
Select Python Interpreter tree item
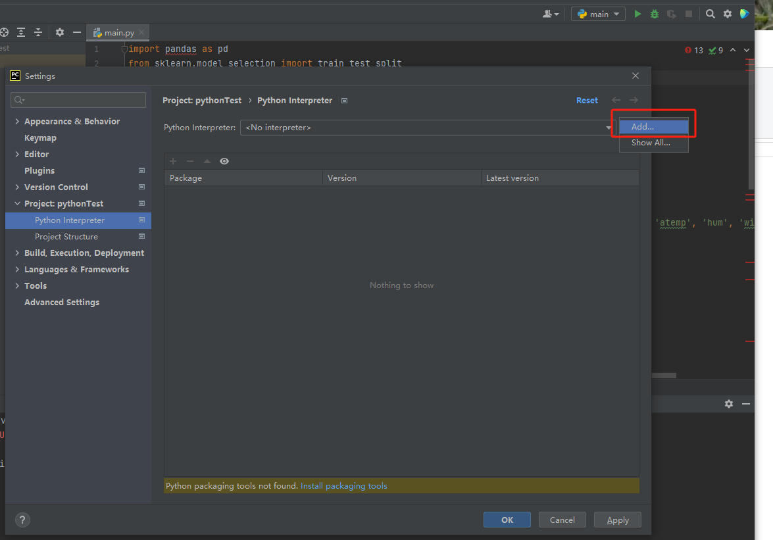(x=78, y=220)
